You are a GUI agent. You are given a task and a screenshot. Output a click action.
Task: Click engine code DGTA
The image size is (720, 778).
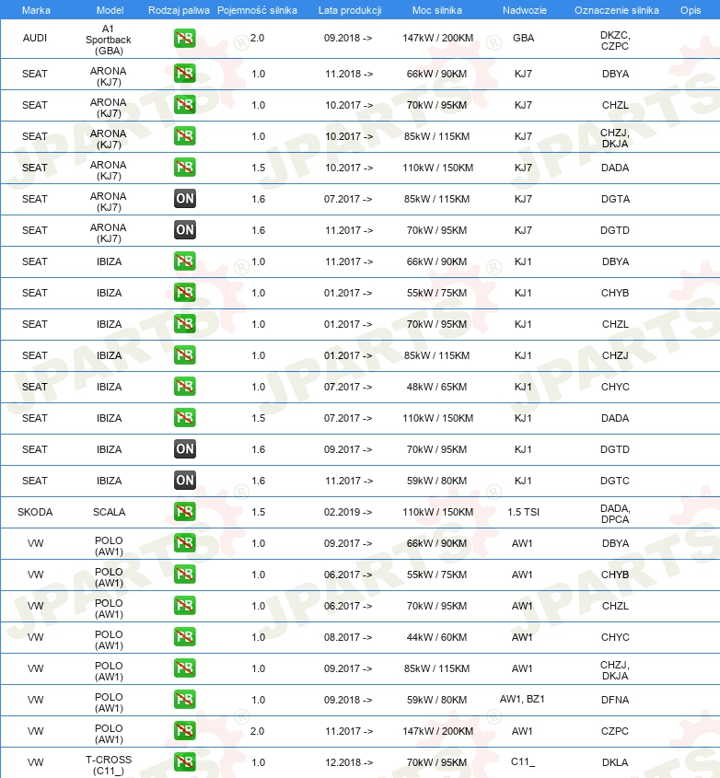pyautogui.click(x=615, y=199)
